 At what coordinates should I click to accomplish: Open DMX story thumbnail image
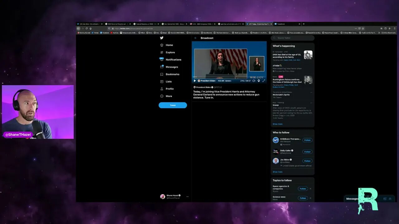pyautogui.click(x=308, y=55)
